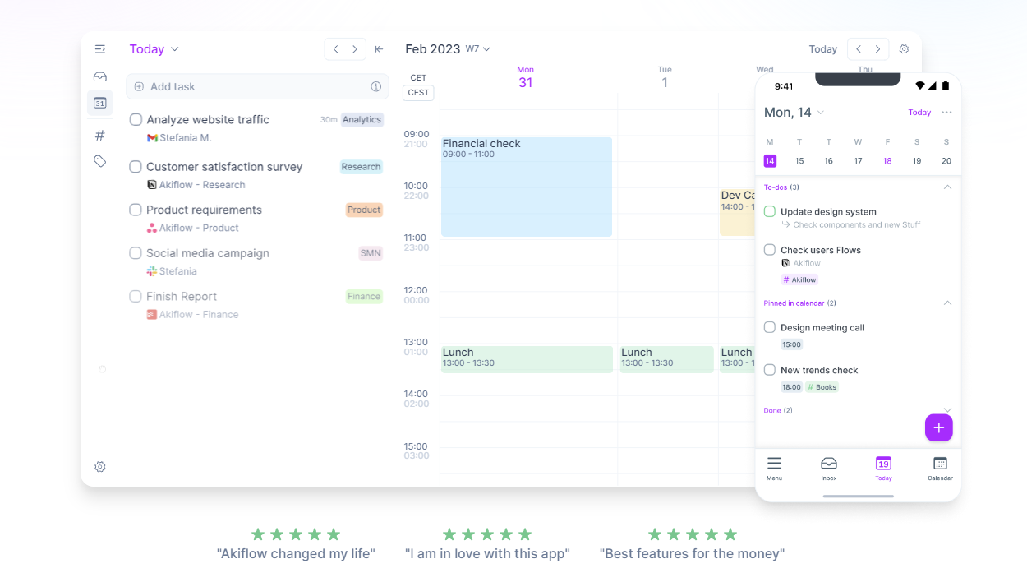This screenshot has height=582, width=1027.
Task: Open the hashtag labels icon
Action: (x=100, y=135)
